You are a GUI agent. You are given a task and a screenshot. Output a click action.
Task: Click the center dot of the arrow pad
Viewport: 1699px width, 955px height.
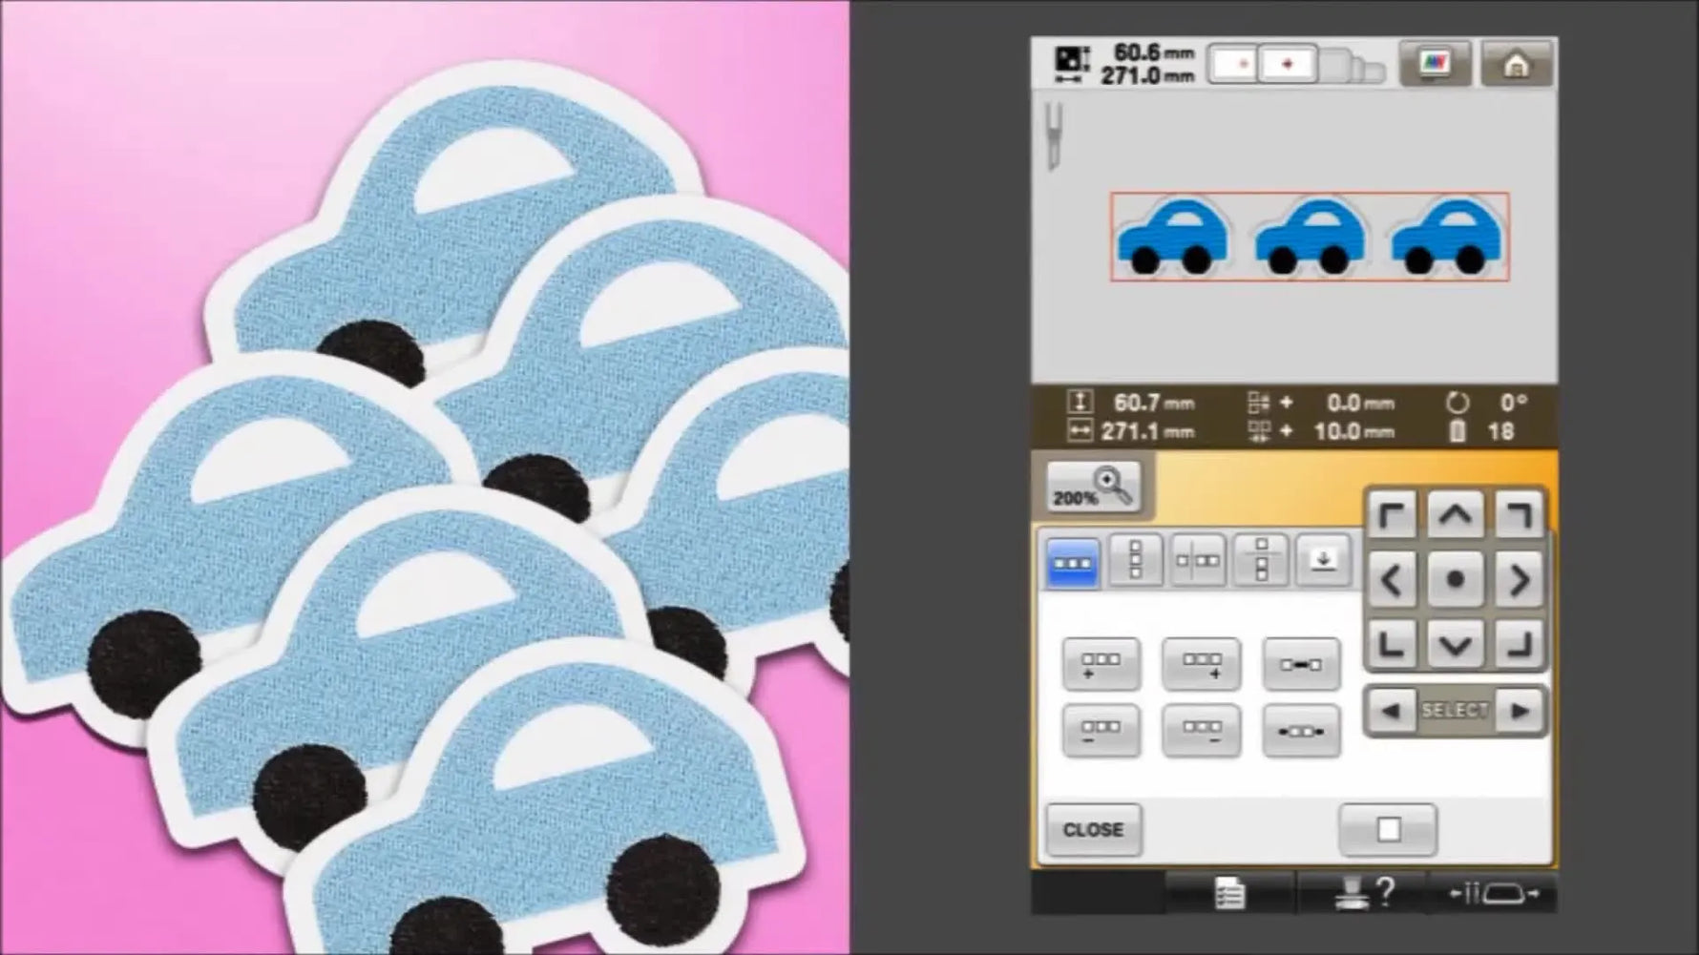(x=1455, y=581)
